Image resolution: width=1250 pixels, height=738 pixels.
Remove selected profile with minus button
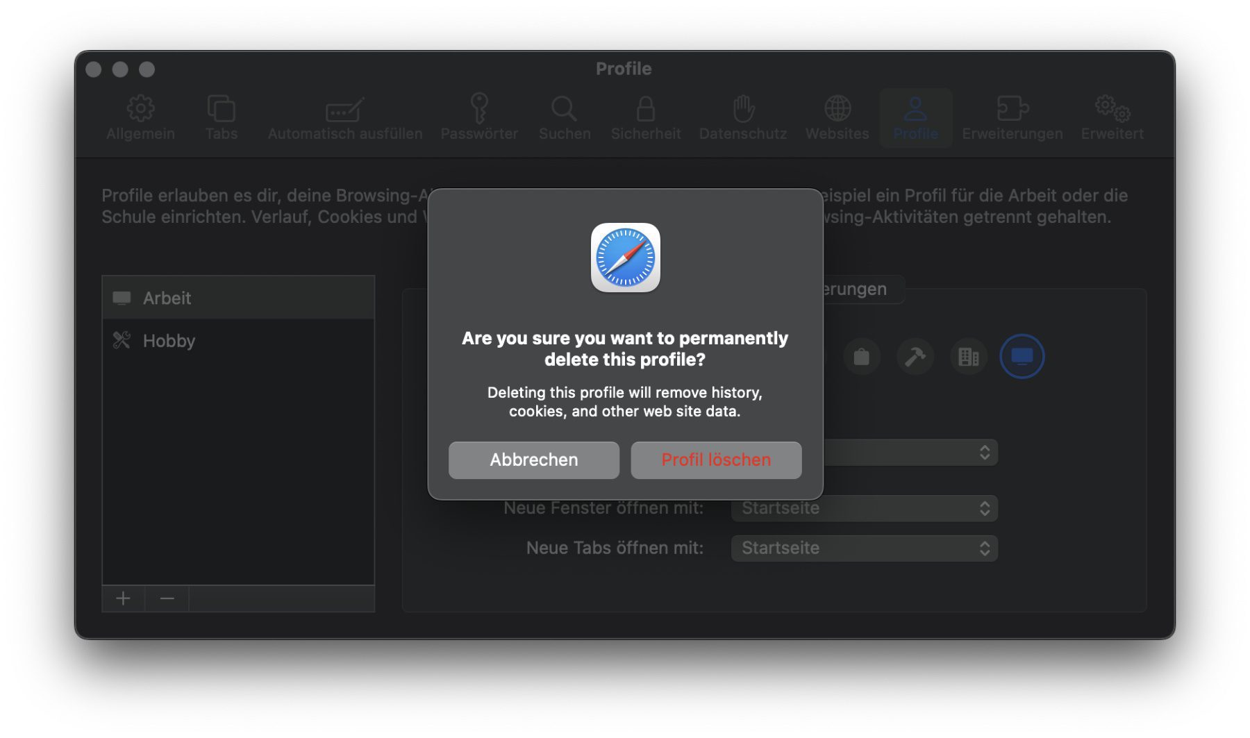click(x=167, y=598)
